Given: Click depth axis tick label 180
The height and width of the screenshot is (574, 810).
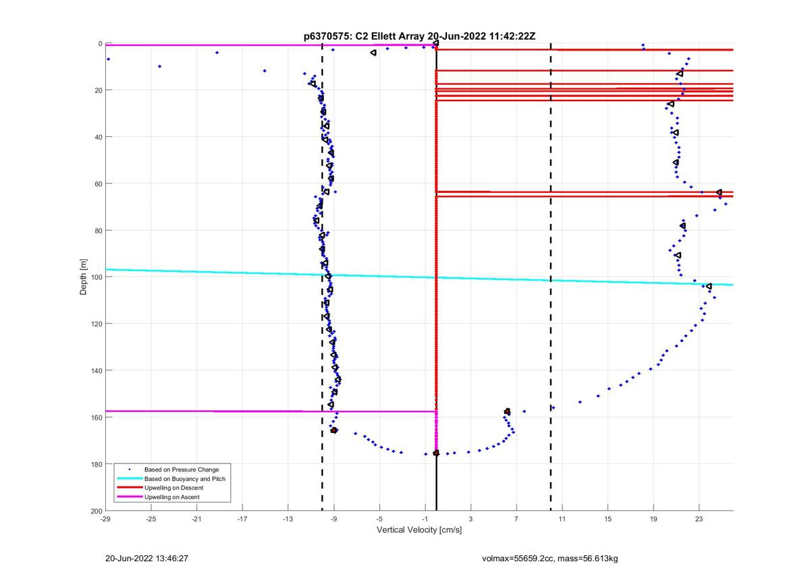Looking at the screenshot, I should click(x=97, y=464).
